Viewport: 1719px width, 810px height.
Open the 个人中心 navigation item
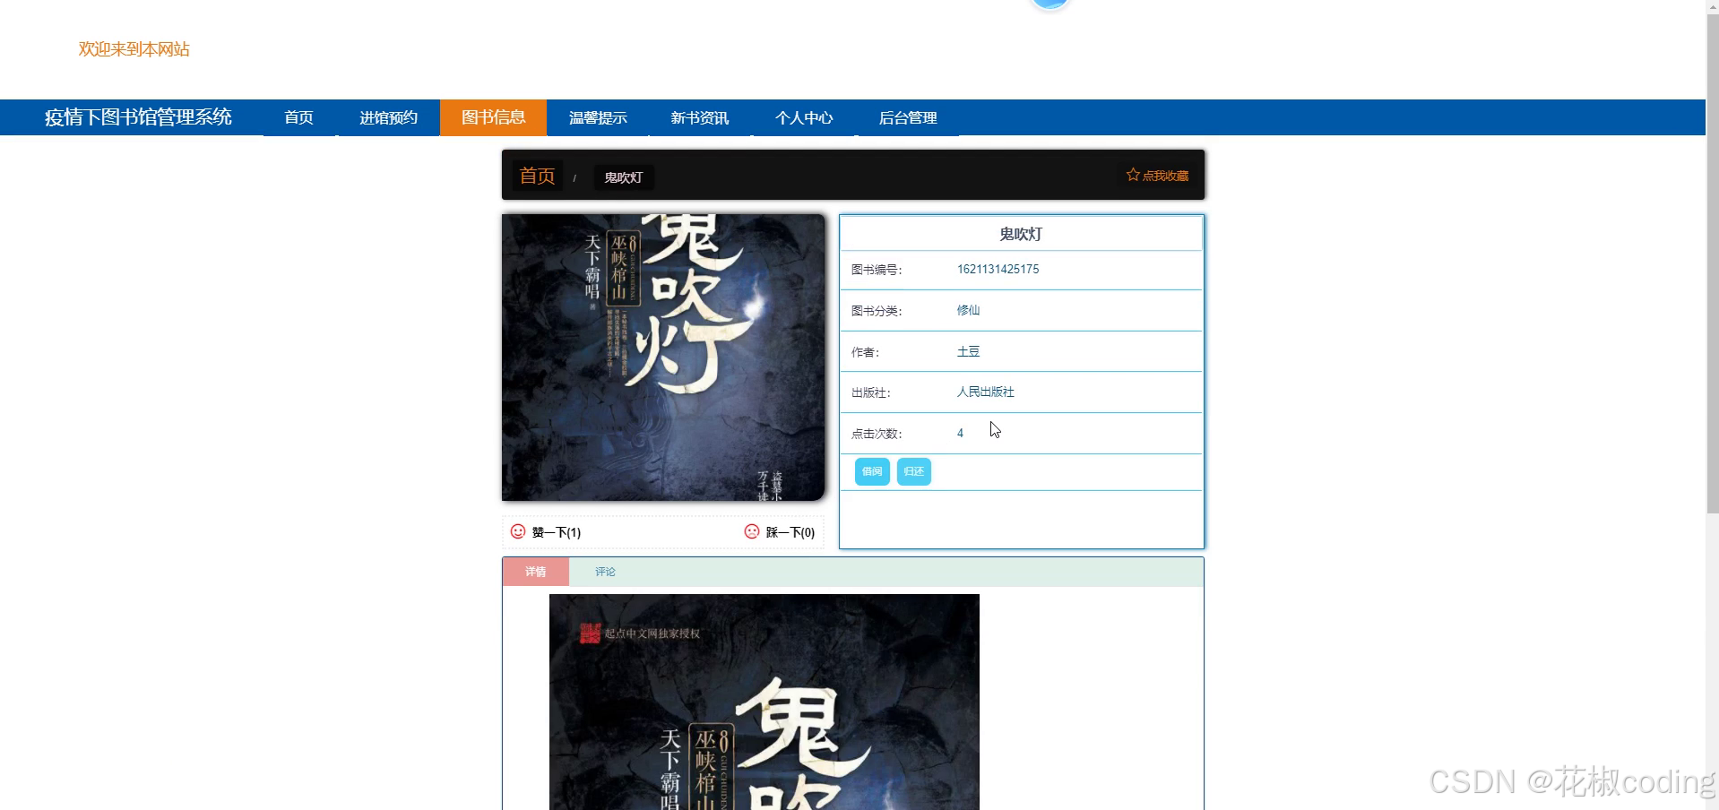[x=804, y=117]
